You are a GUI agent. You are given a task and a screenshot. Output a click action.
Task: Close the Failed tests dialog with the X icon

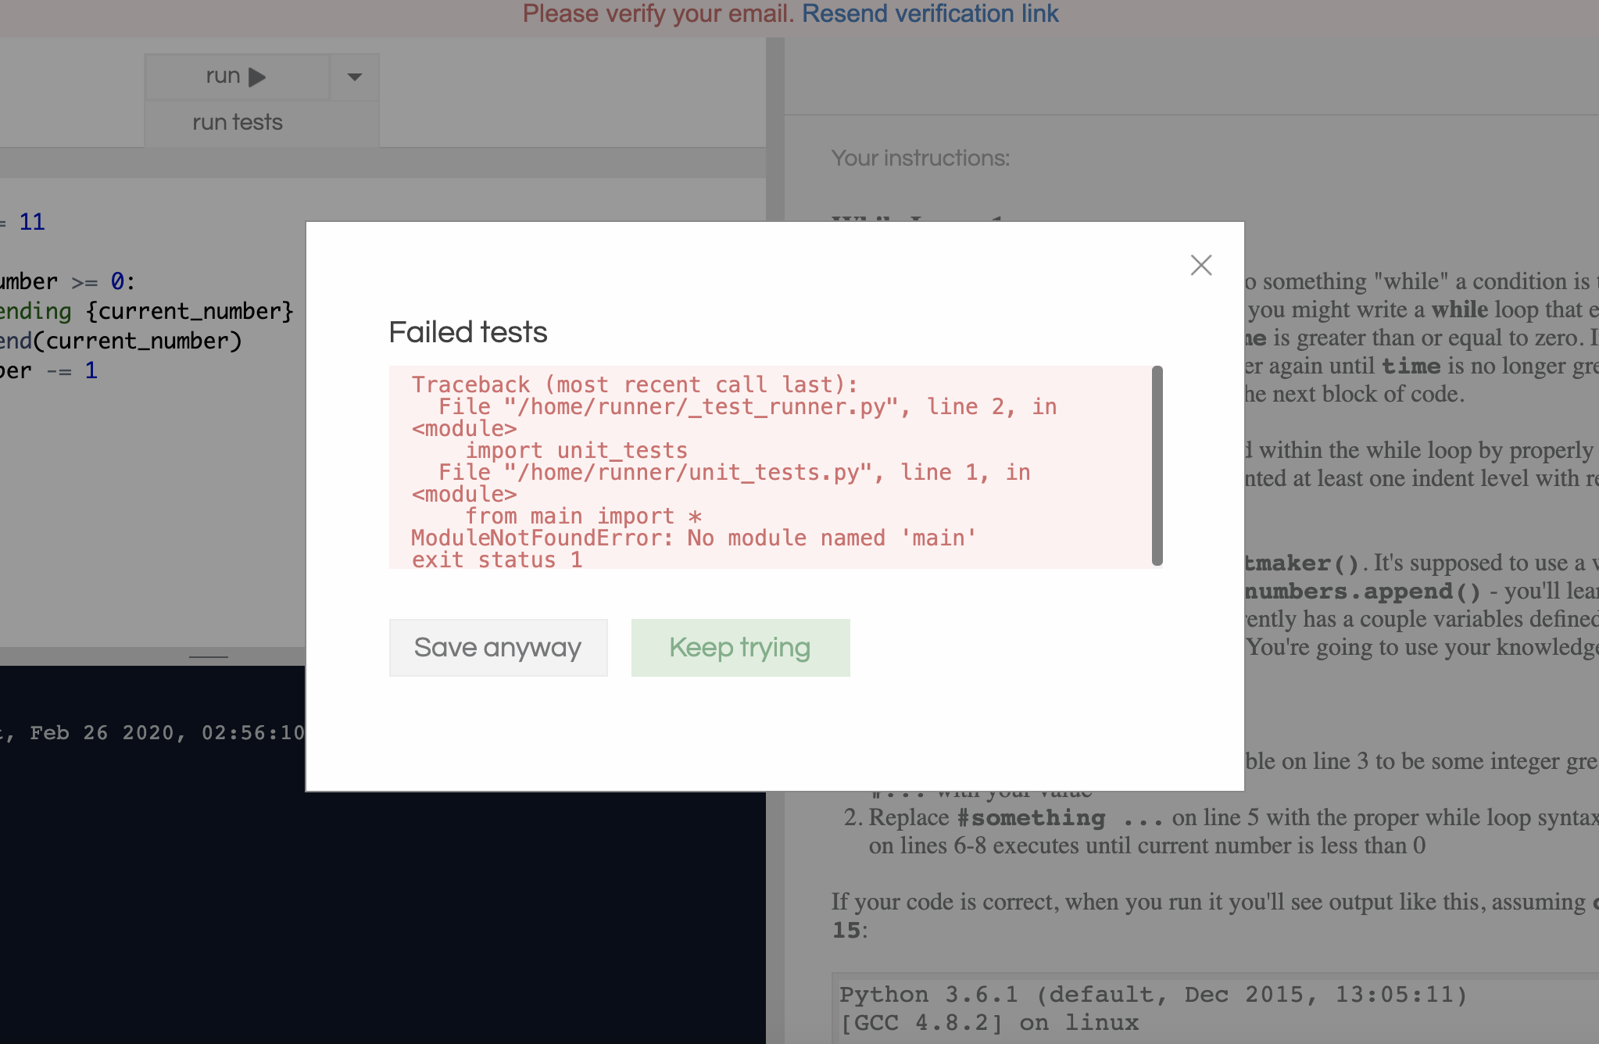1200,265
